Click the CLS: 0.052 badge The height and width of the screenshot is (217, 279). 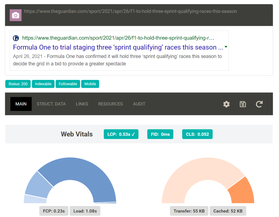[197, 134]
